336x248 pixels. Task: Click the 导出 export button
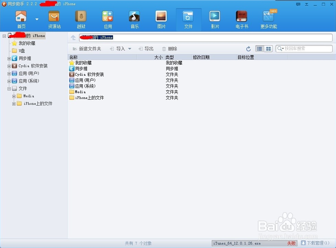[x=146, y=49]
